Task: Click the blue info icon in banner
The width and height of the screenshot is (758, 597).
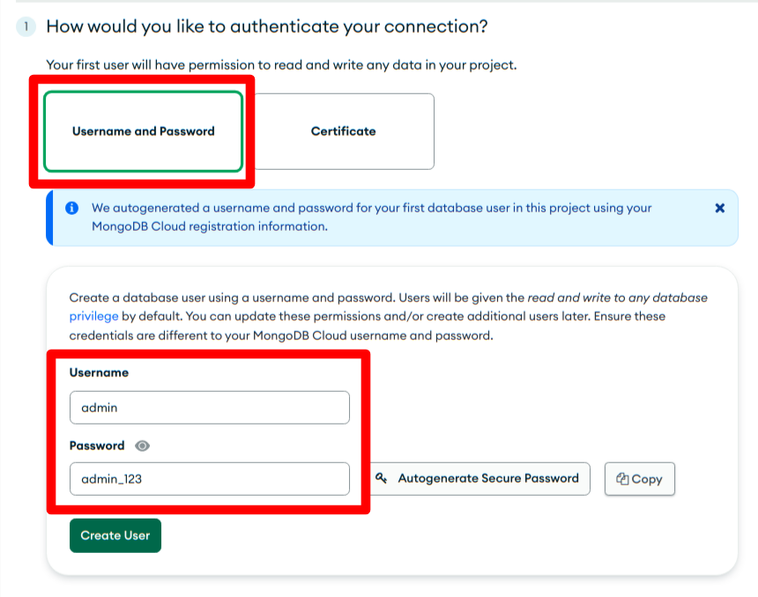Action: (x=72, y=208)
